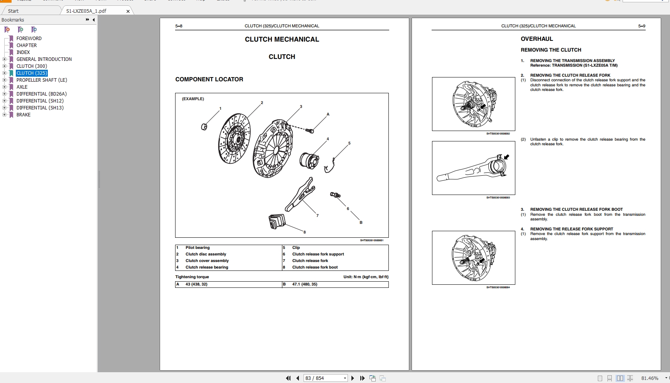Screen dimensions: 670x383
Task: Click the delete bookmark icon
Action: [7, 30]
